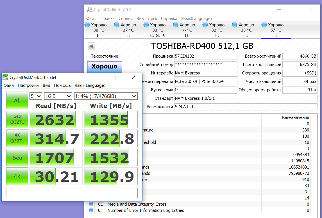Select disk E: status orb at 30 °C
The width and height of the screenshot is (322, 218).
point(87,25)
